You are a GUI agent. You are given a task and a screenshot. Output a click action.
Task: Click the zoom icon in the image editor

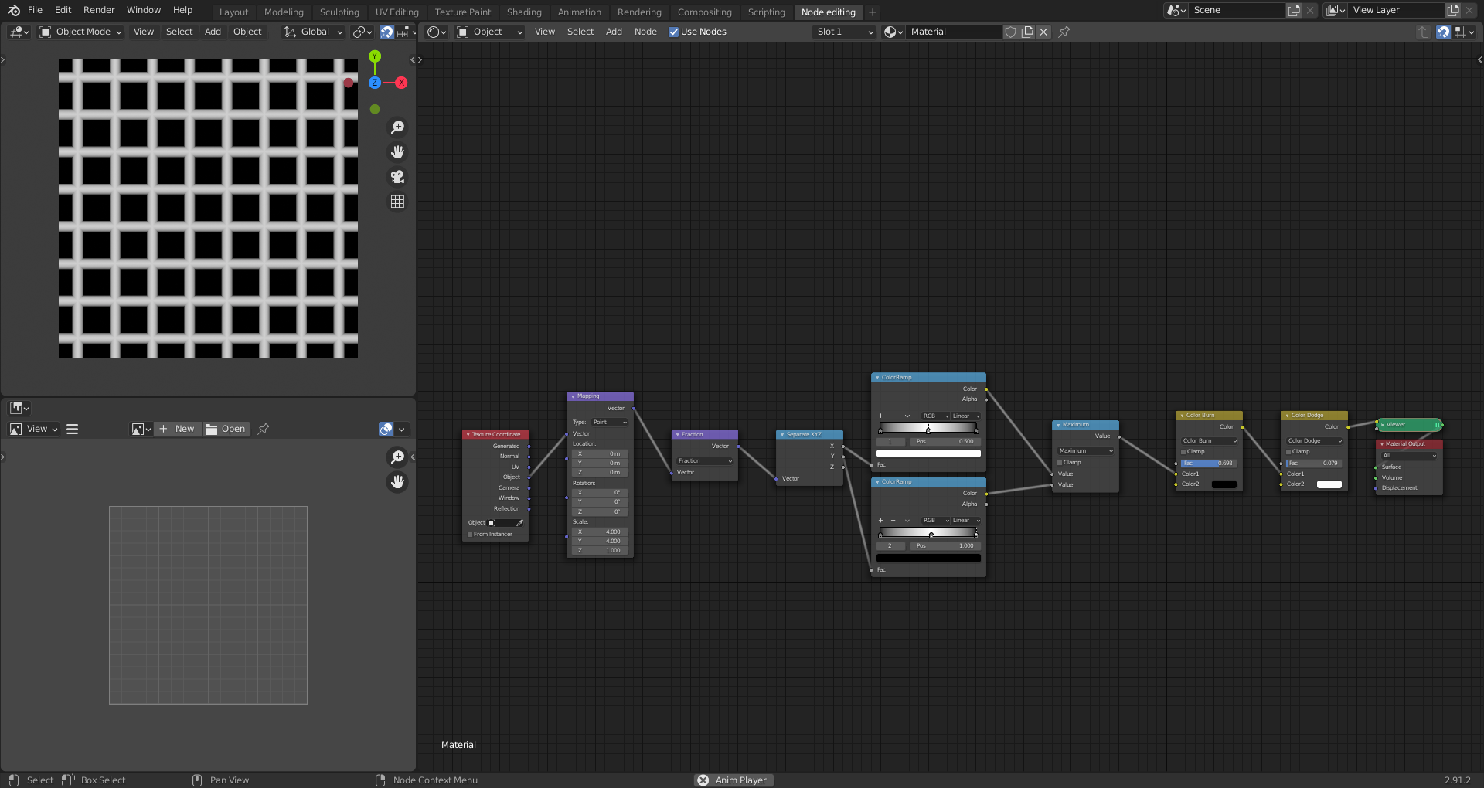(397, 457)
